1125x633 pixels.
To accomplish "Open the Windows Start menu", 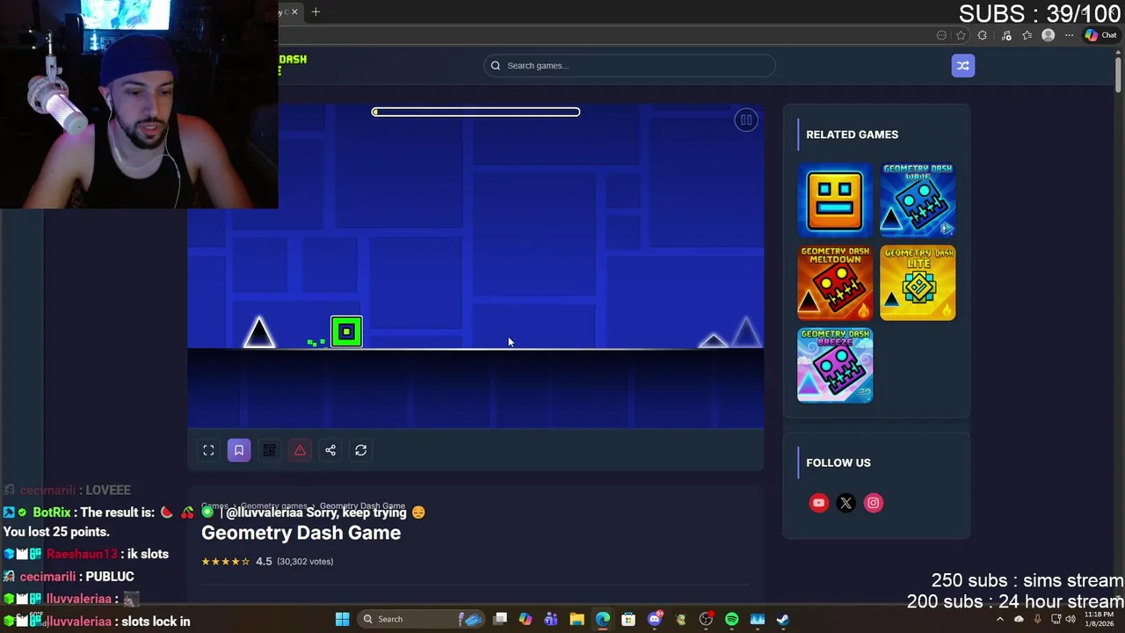I will coord(342,619).
